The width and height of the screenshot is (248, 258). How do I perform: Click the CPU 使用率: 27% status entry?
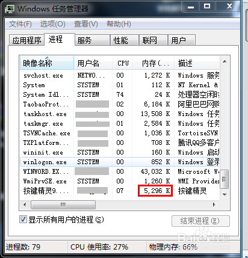click(99, 247)
